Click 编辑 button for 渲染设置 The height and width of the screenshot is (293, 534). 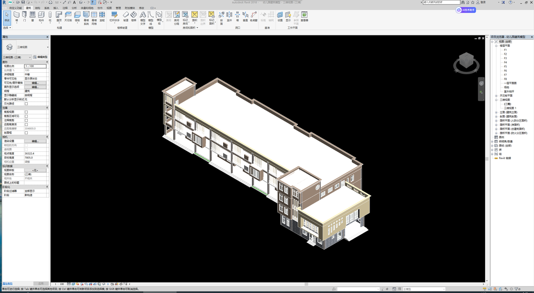35,141
